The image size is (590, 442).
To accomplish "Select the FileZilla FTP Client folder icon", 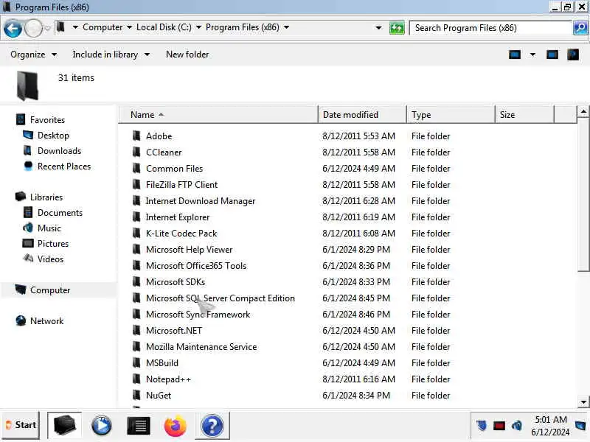I will (136, 184).
